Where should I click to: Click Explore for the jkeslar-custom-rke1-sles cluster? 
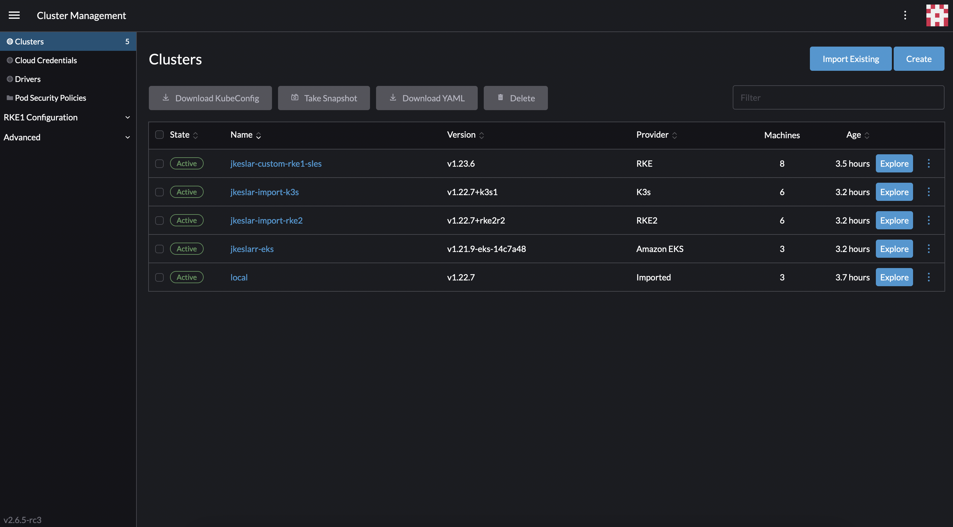[894, 163]
